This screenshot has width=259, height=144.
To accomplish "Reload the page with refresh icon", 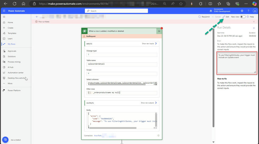I will click(15, 4).
